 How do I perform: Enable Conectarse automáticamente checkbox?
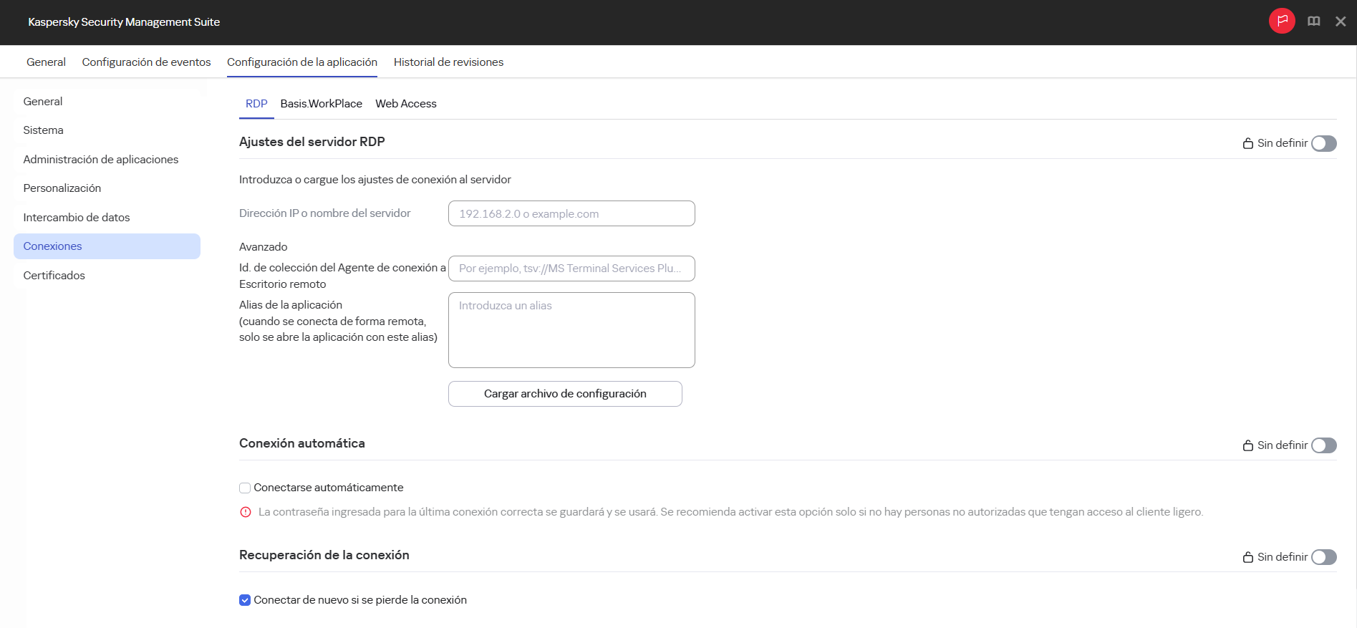click(245, 488)
